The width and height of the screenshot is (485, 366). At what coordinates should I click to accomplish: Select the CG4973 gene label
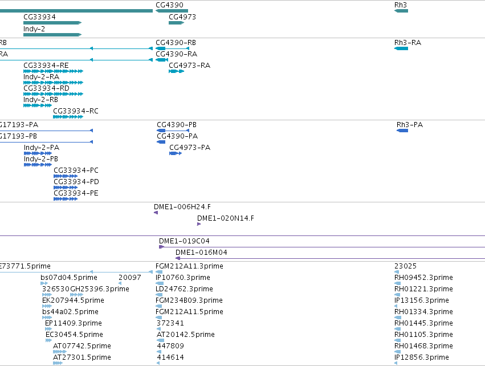pos(182,17)
